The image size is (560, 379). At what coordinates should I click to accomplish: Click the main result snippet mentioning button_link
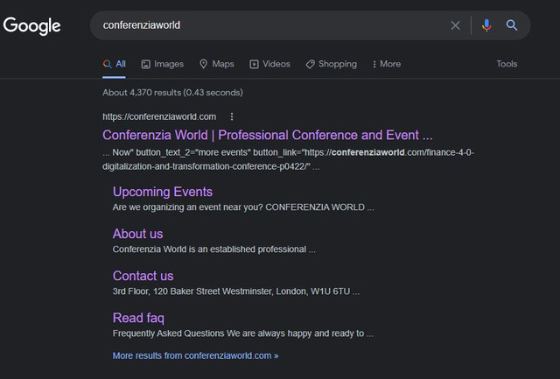coord(288,159)
